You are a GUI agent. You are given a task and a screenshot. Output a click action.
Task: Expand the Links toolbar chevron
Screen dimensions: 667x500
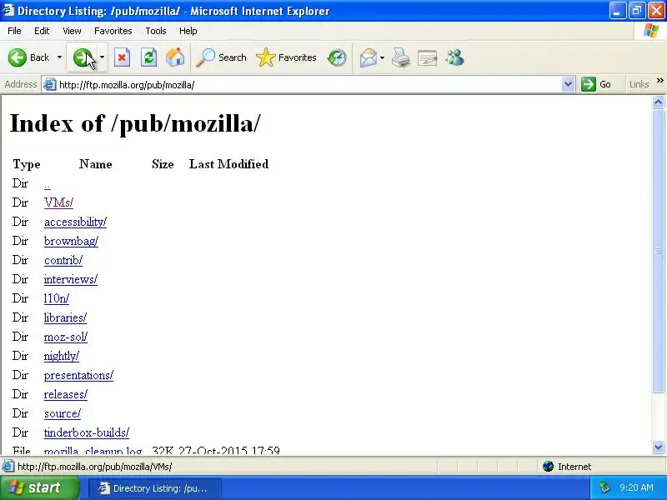coord(659,81)
